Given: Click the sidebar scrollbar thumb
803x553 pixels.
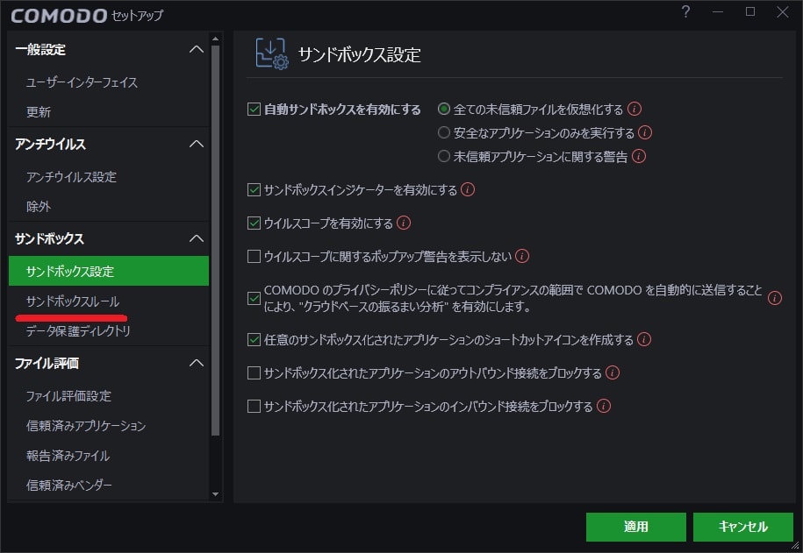Looking at the screenshot, I should point(216,240).
